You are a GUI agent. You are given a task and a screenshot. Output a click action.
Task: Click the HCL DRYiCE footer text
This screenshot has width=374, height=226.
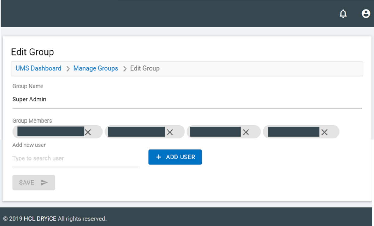(x=40, y=219)
